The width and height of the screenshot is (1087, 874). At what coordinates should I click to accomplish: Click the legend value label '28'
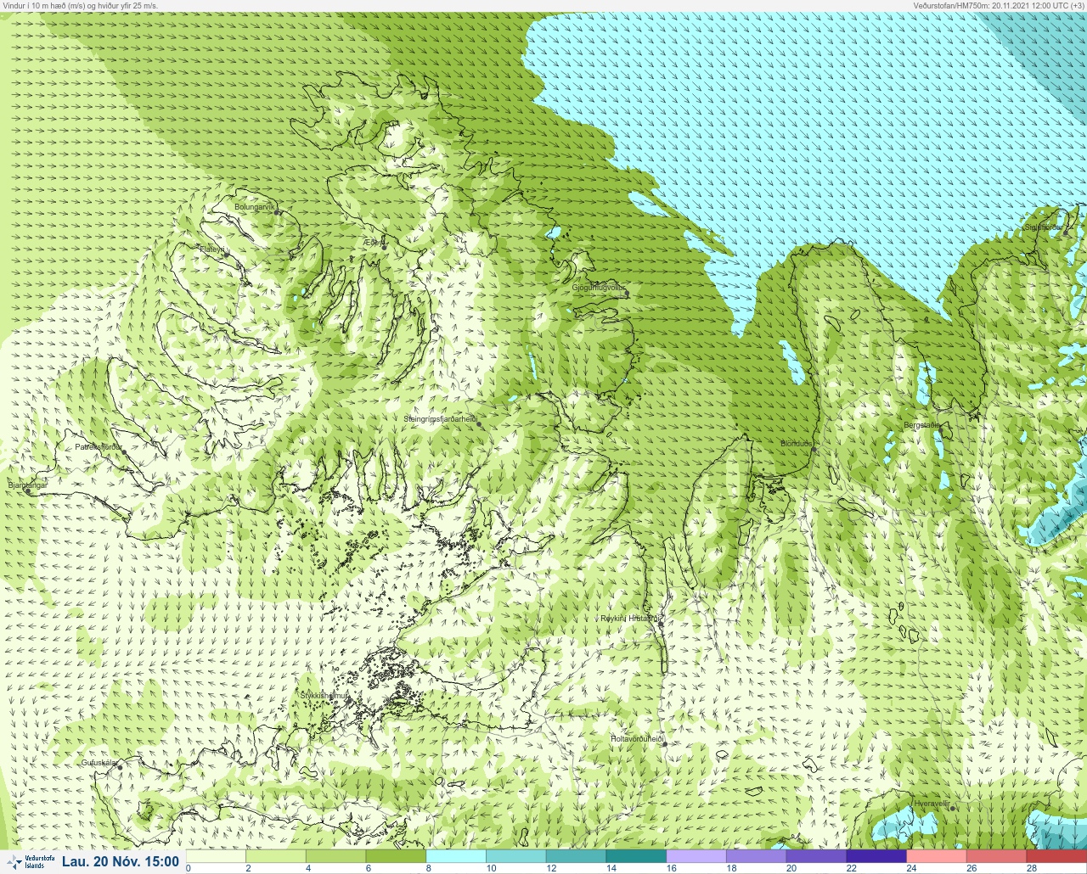pyautogui.click(x=1032, y=869)
